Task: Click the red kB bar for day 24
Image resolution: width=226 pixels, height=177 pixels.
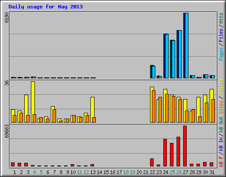Action: [x=165, y=153]
